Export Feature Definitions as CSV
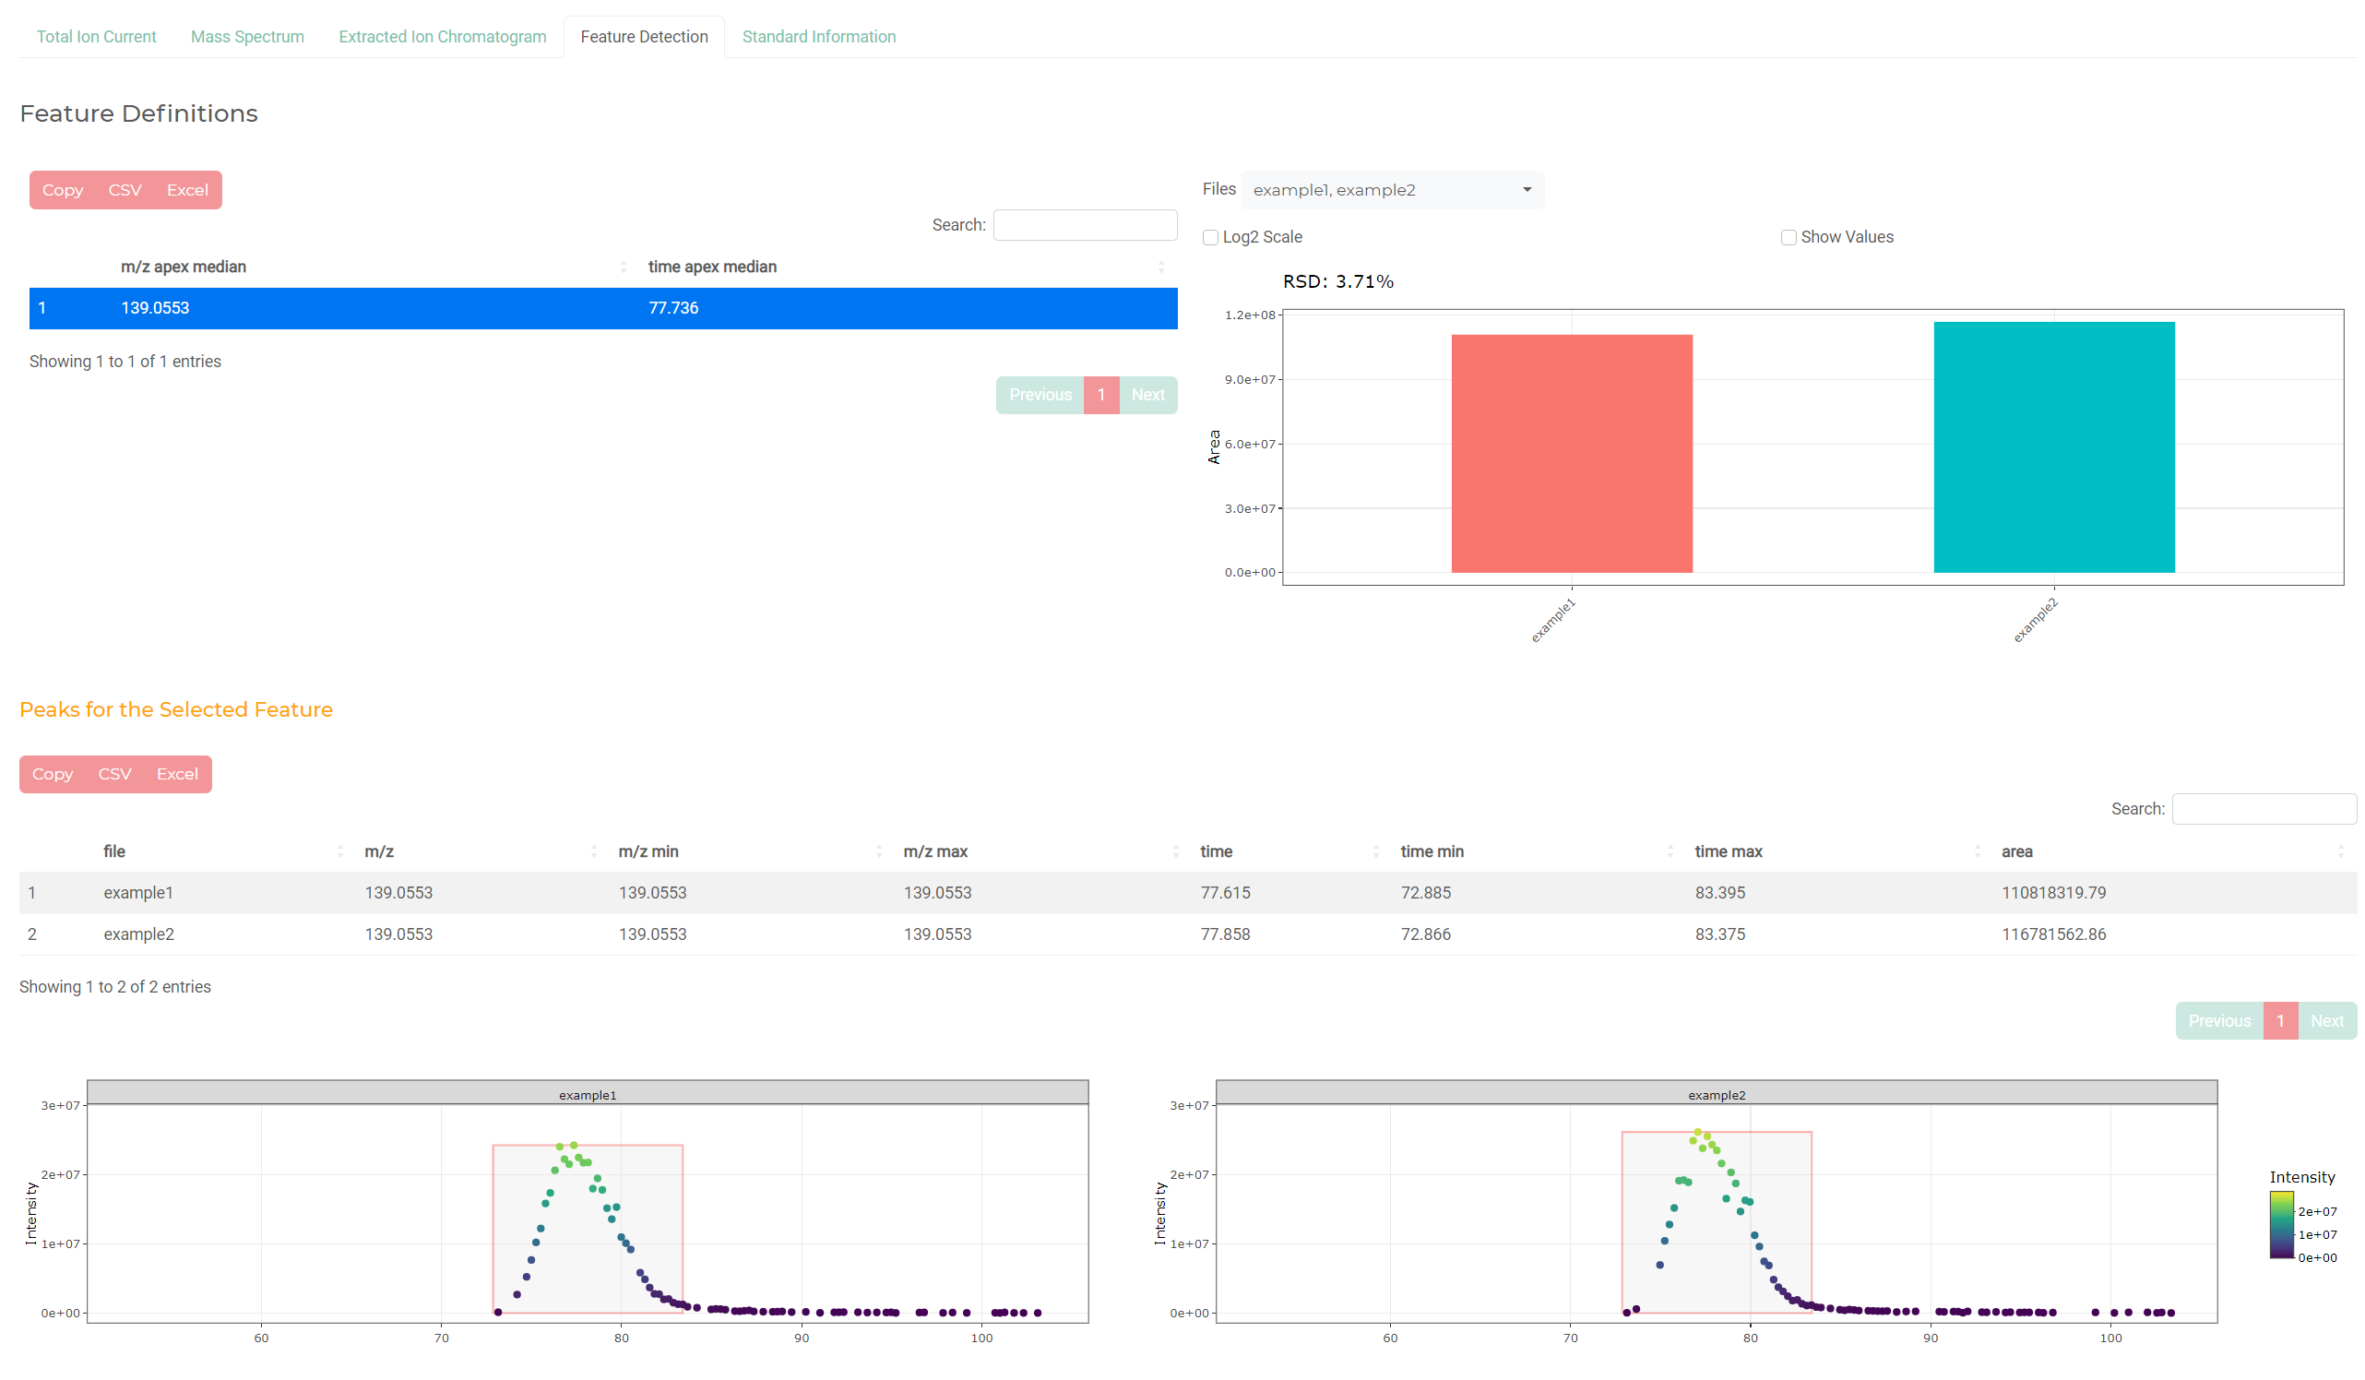Viewport: 2365px width, 1380px height. pos(125,190)
